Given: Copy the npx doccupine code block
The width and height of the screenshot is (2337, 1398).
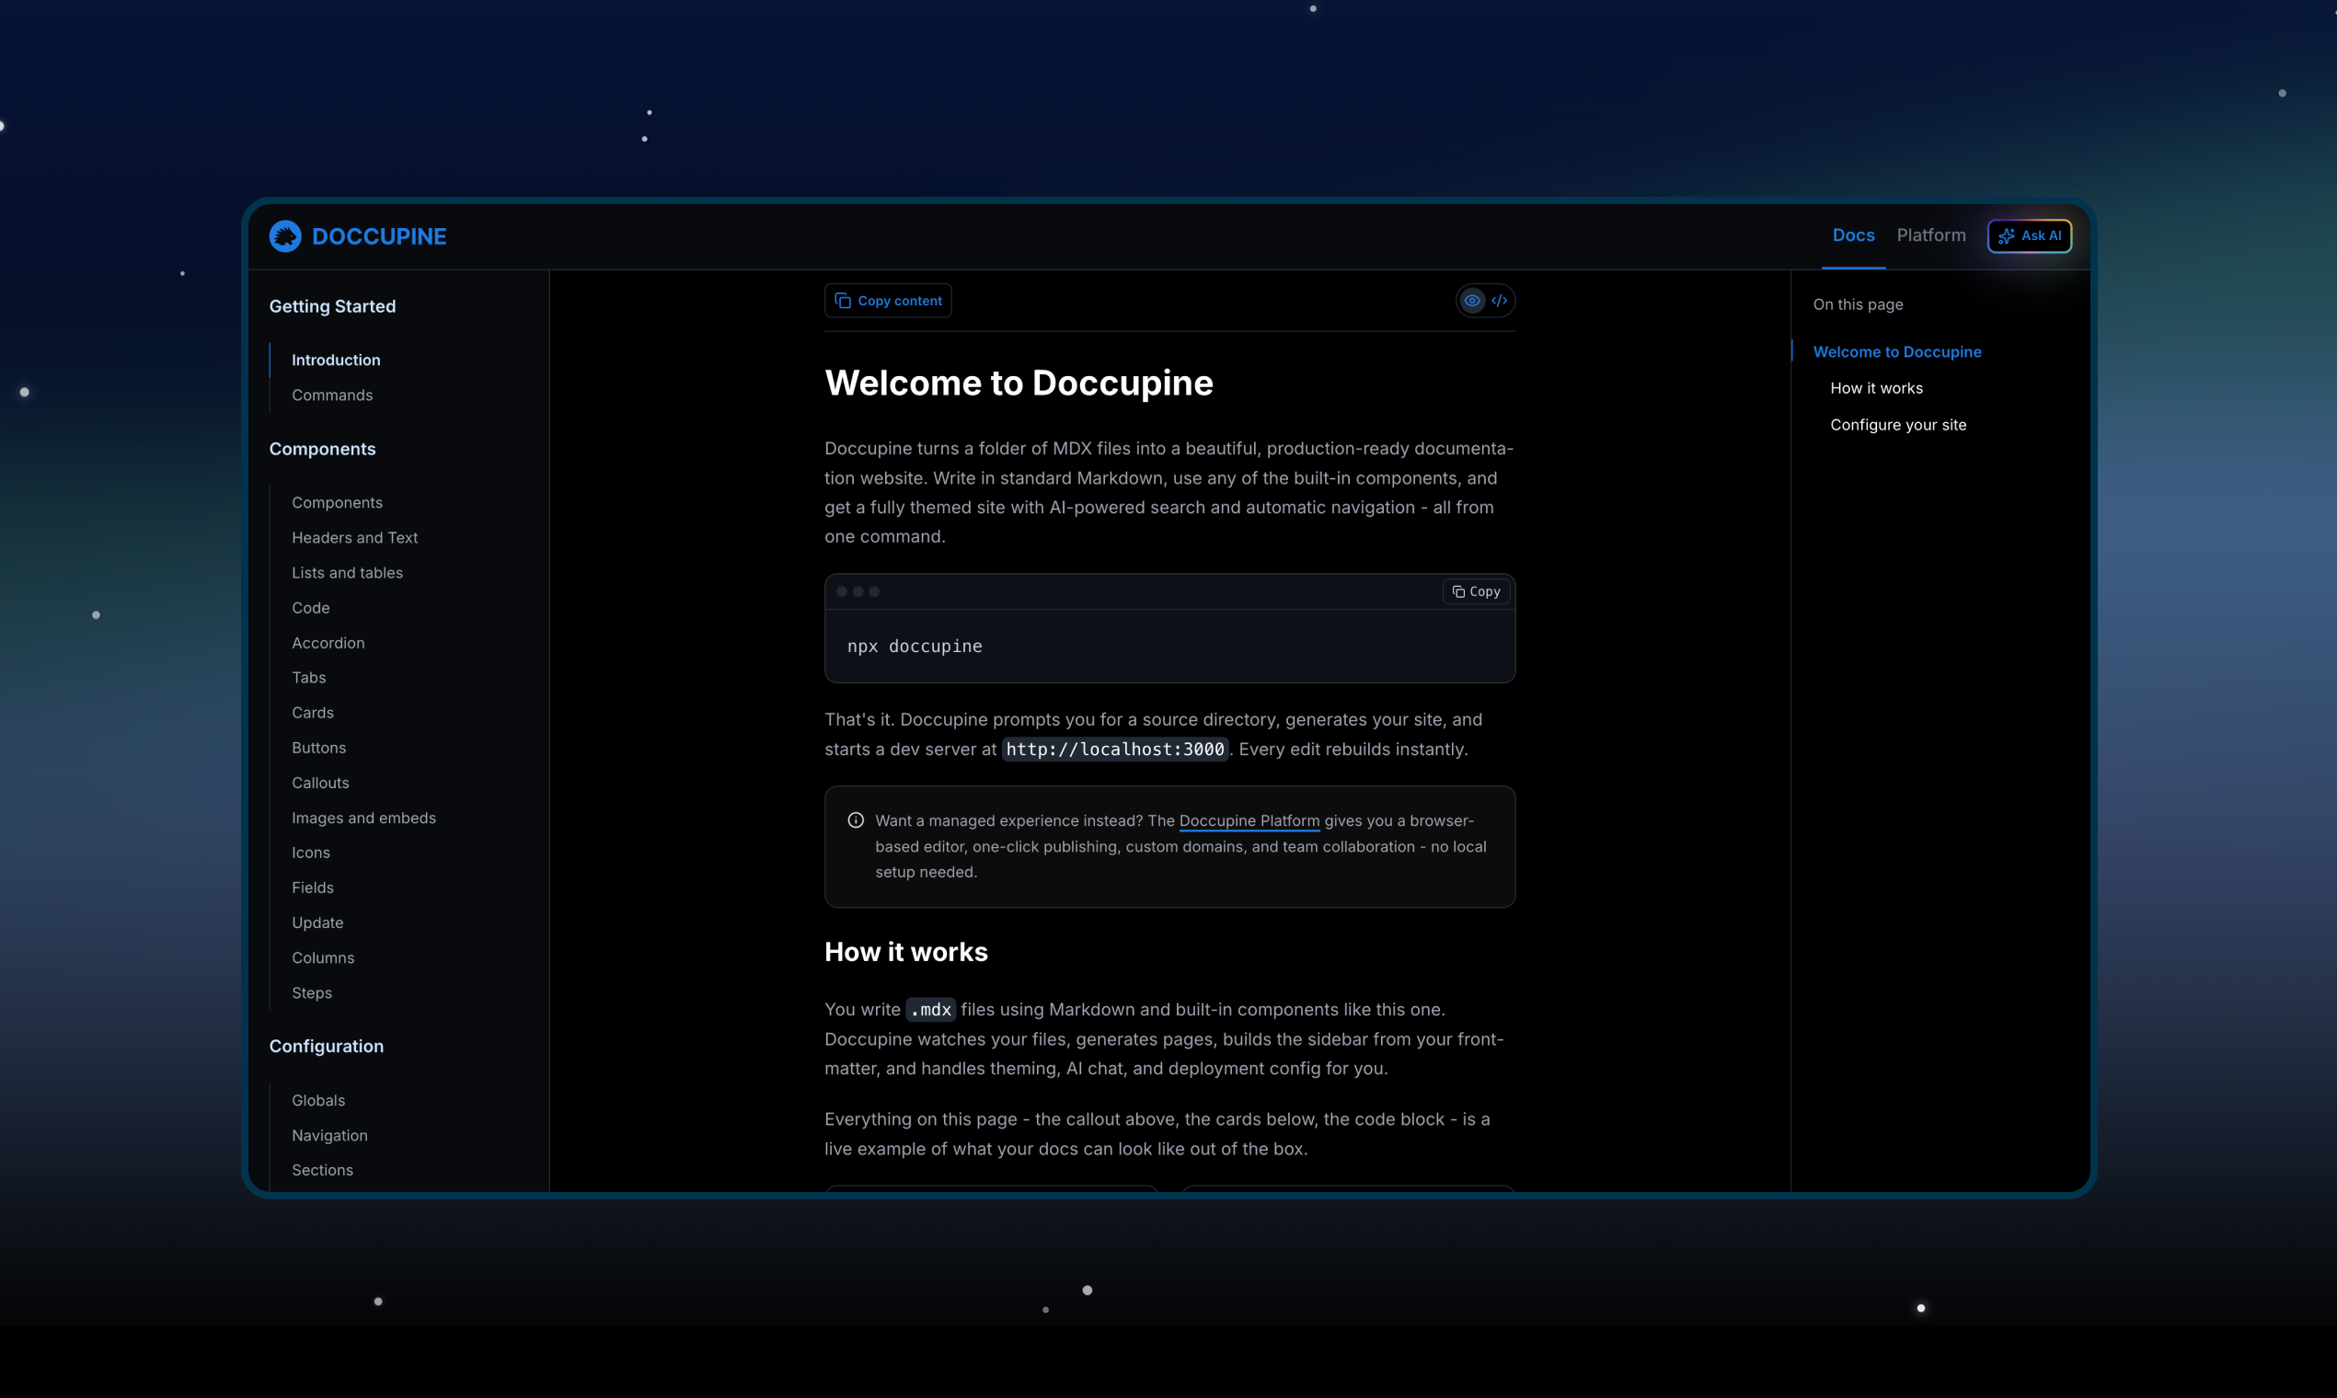Looking at the screenshot, I should 1476,591.
